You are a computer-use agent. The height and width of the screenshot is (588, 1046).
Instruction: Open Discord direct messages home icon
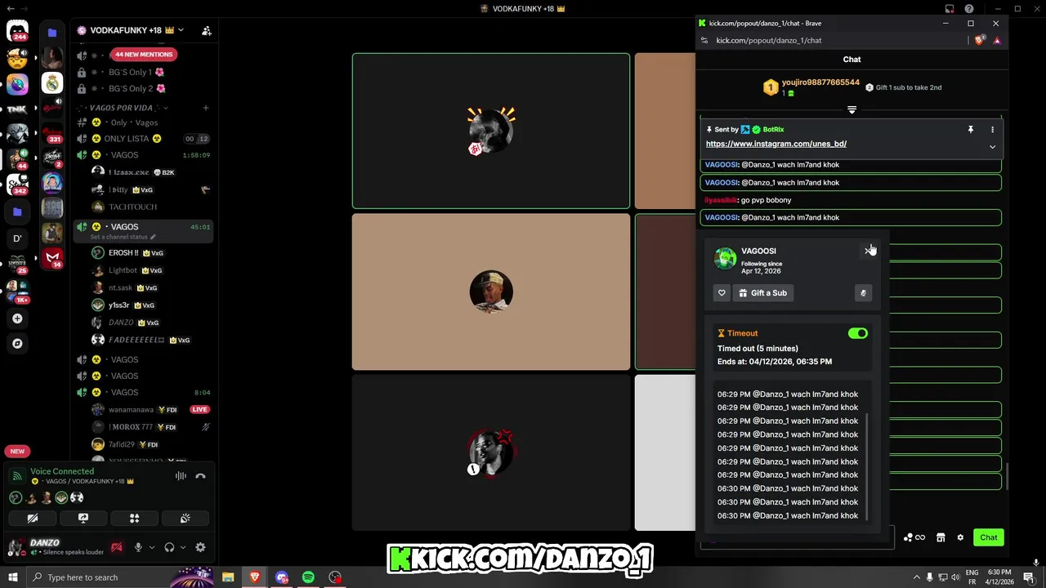click(x=17, y=31)
